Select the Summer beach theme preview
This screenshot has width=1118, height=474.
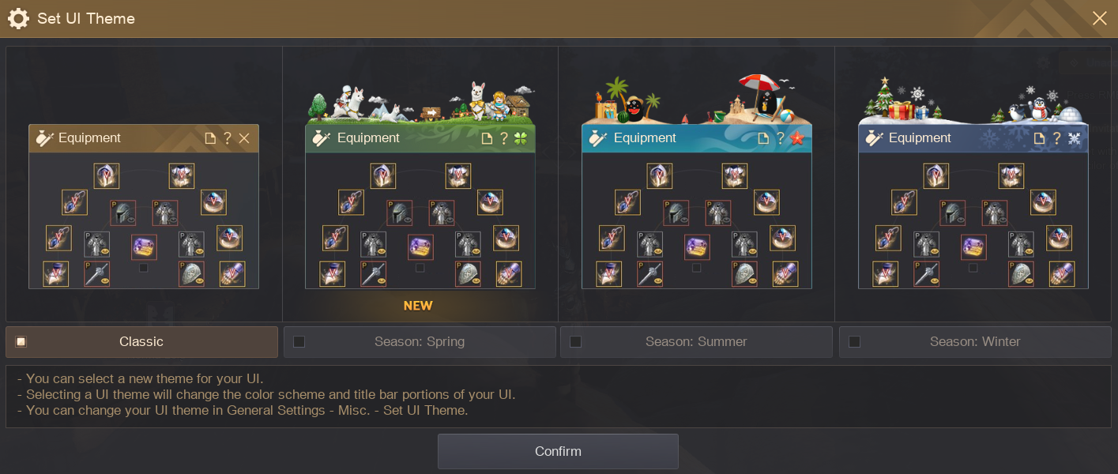click(x=697, y=183)
